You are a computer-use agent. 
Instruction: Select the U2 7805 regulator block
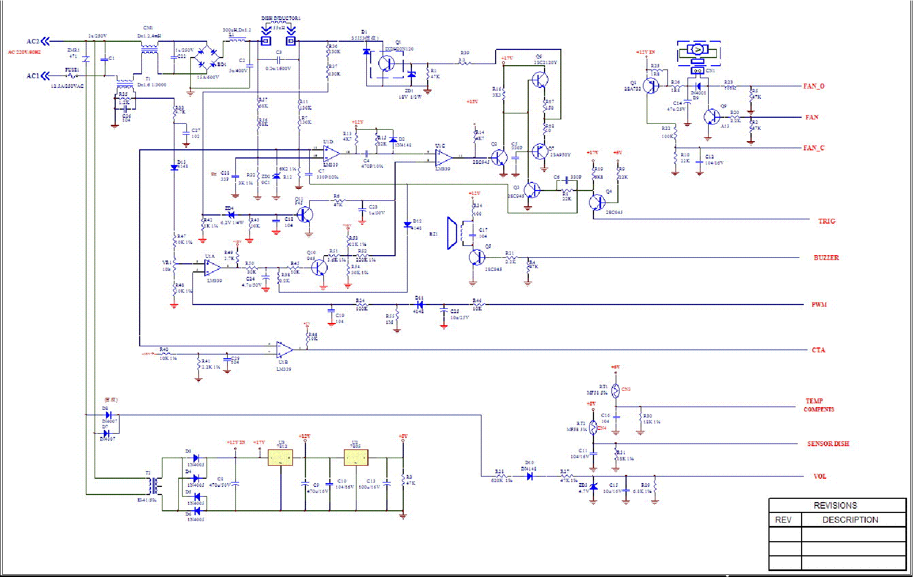pyautogui.click(x=356, y=458)
